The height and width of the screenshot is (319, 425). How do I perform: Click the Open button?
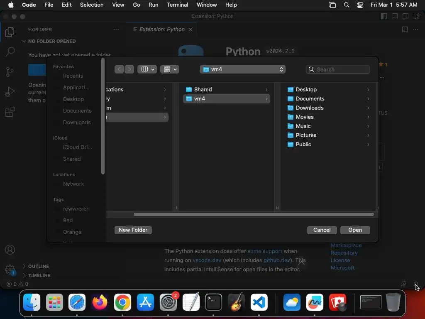pos(355,230)
